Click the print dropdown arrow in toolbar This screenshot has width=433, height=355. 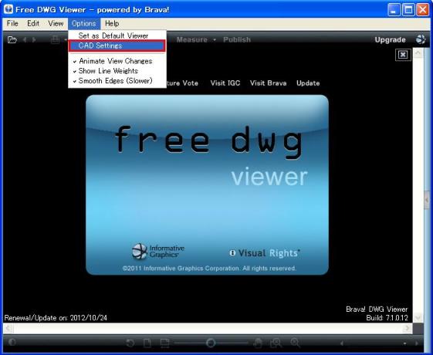[x=65, y=40]
